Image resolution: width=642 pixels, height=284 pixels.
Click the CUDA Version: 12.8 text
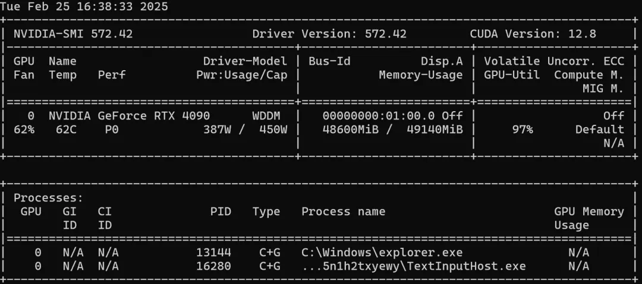point(533,34)
